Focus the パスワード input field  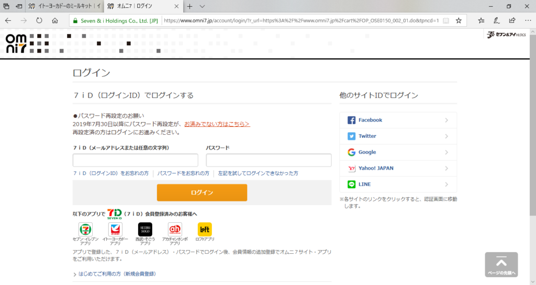[x=269, y=160]
